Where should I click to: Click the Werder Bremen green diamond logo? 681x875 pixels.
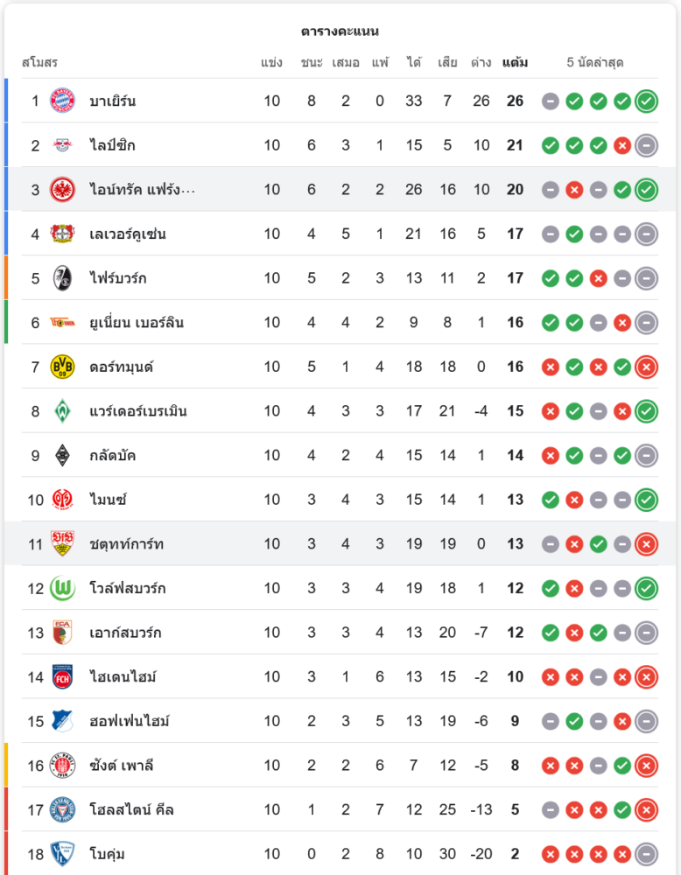click(x=62, y=411)
